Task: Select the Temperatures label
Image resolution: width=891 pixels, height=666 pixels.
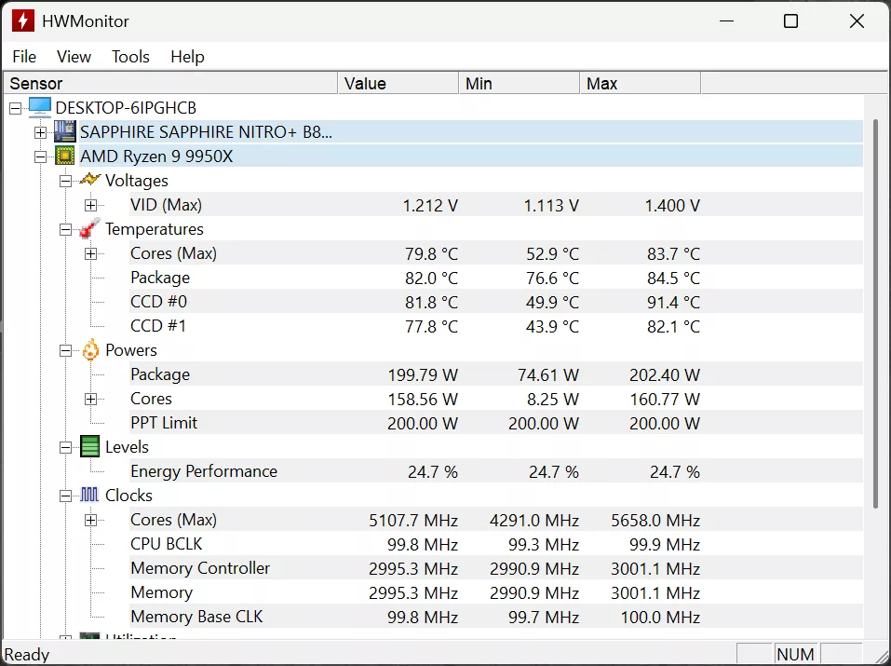Action: [155, 229]
